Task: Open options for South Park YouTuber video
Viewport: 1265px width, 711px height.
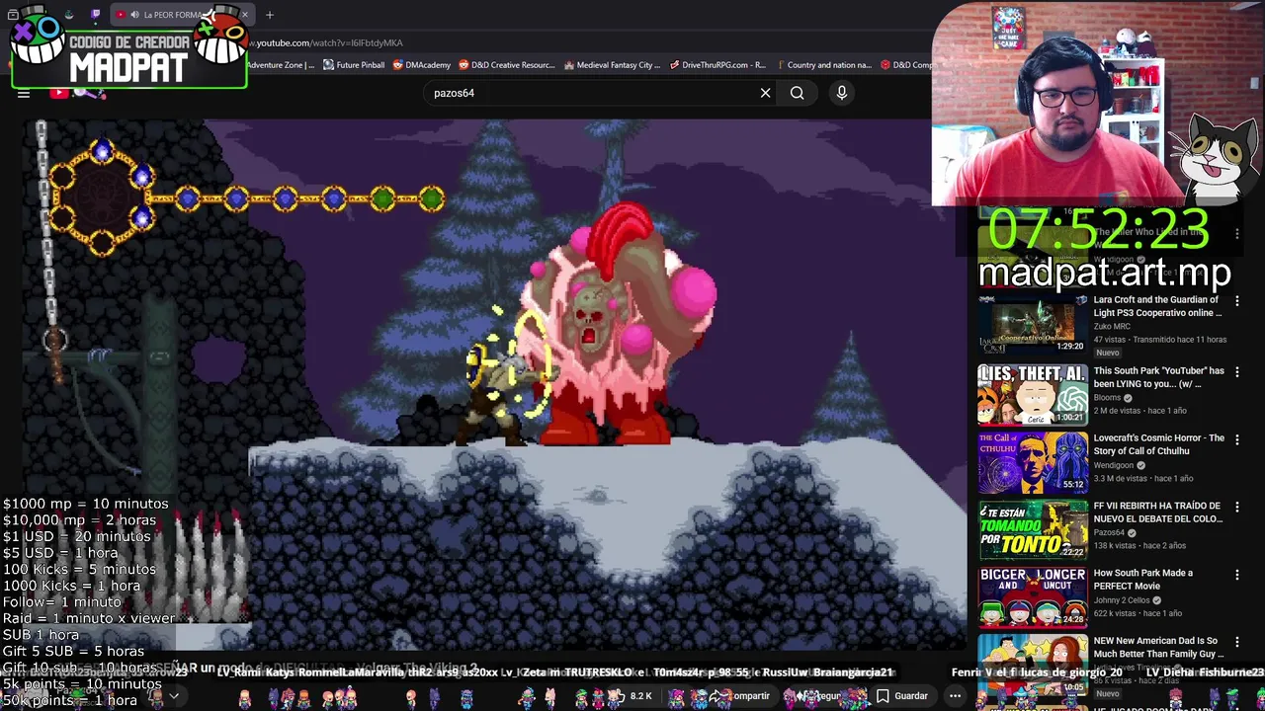Action: (1237, 372)
